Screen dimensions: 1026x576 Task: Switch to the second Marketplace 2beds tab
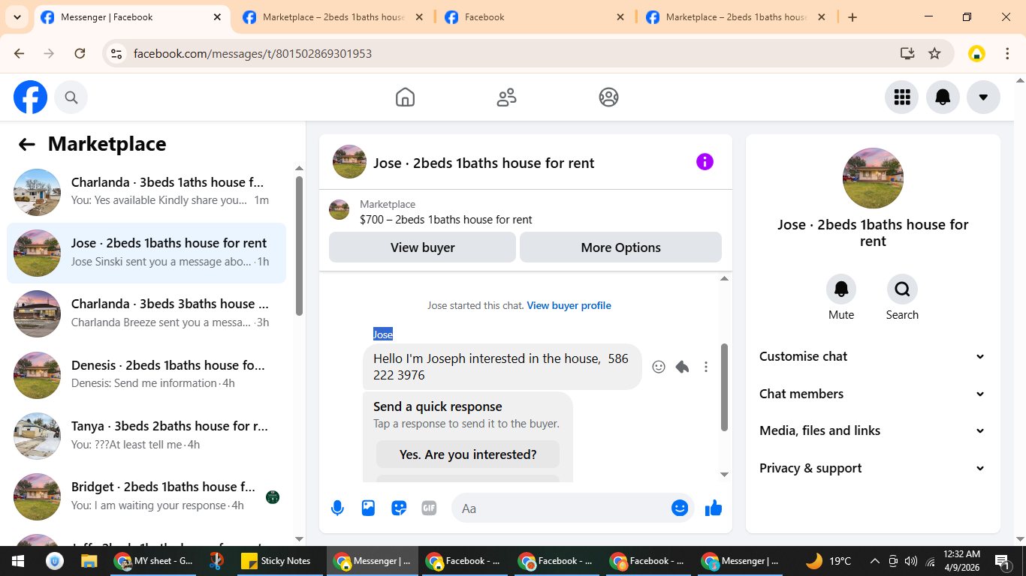point(333,17)
